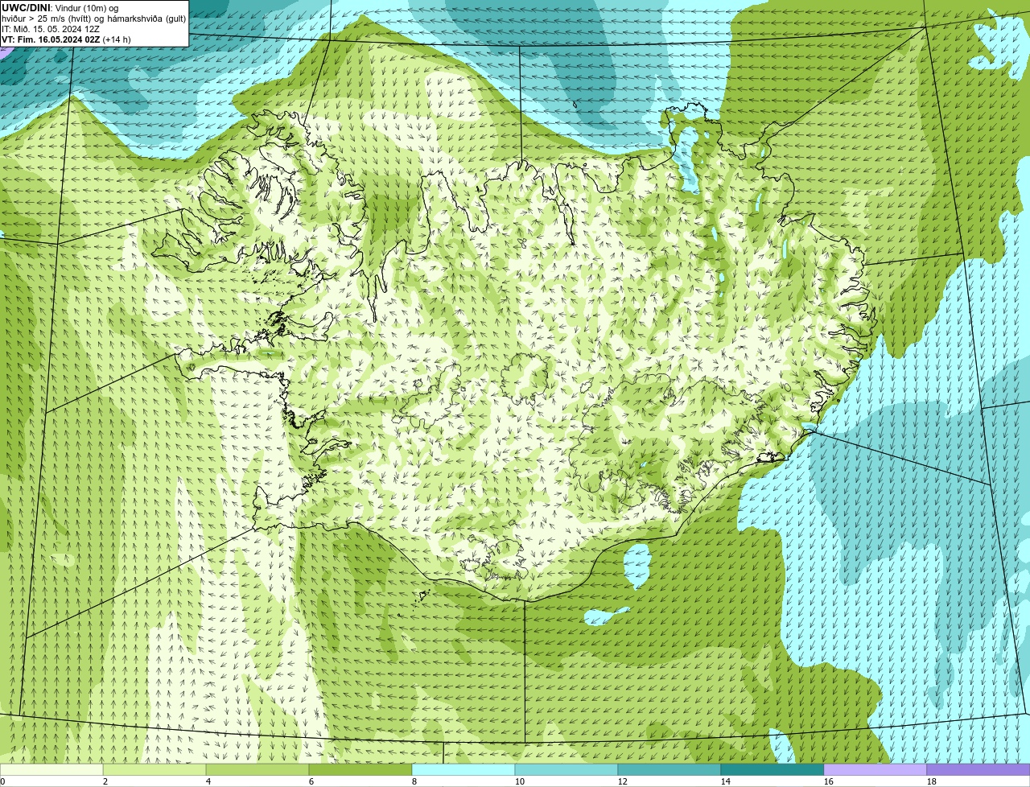The width and height of the screenshot is (1030, 787).
Task: Select the "VT: Fim. 16.05.2024 02Z (+14 h)" line
Action: pyautogui.click(x=66, y=39)
